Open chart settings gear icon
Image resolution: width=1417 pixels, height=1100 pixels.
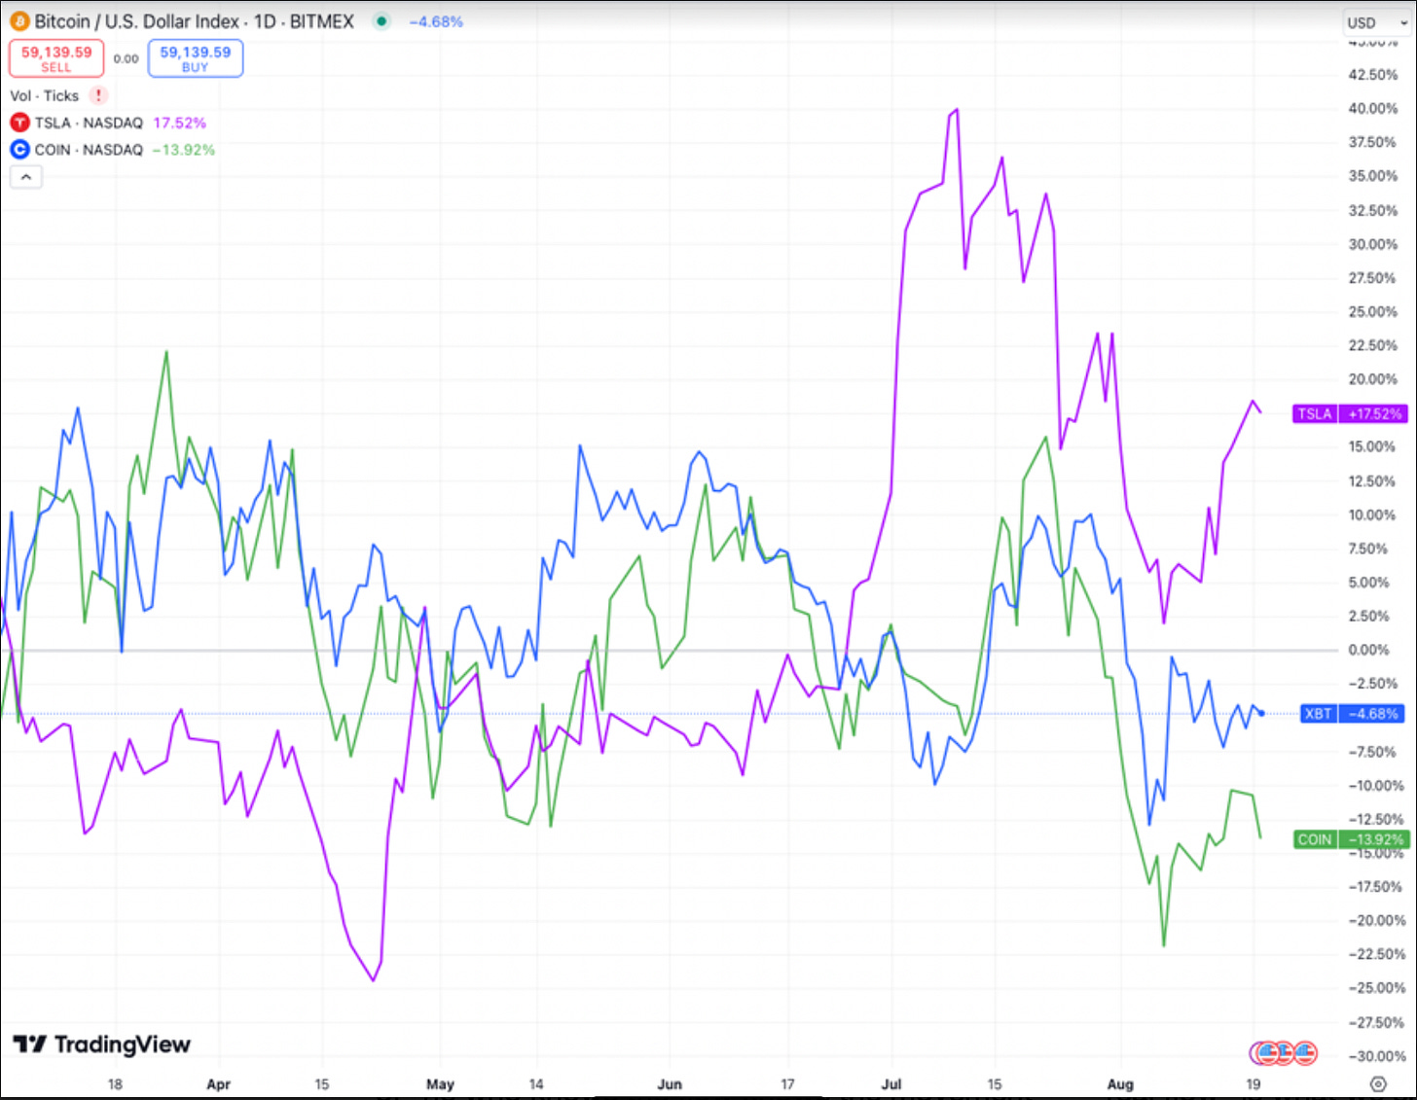[x=1378, y=1083]
